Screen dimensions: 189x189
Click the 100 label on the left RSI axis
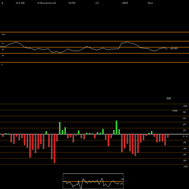[3, 34]
